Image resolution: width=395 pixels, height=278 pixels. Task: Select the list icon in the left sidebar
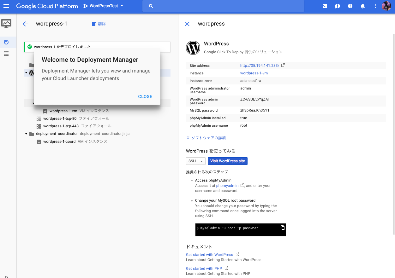(6, 54)
